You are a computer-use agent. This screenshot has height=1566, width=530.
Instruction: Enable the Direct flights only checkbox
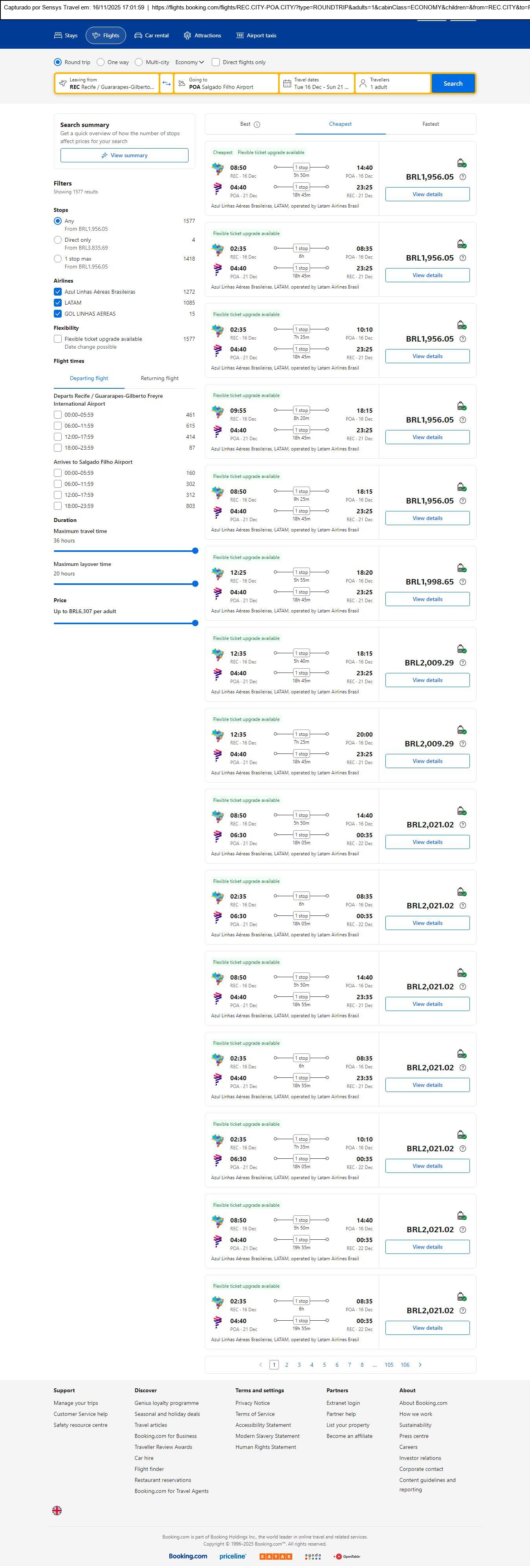[215, 62]
